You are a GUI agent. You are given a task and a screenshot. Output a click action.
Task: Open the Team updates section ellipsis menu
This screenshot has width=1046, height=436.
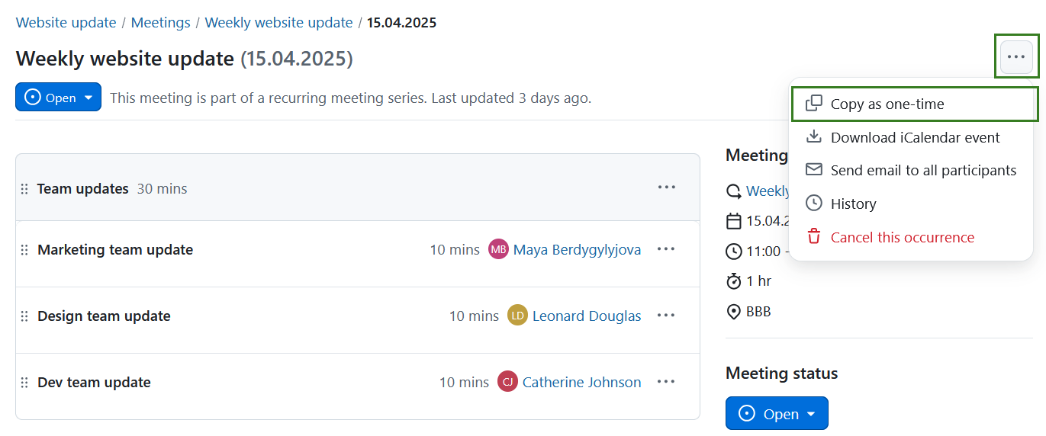(x=666, y=188)
